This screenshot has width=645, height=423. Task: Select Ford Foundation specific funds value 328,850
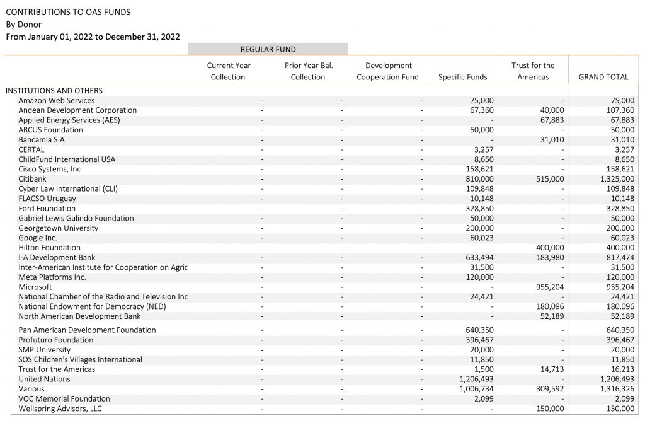coord(479,209)
